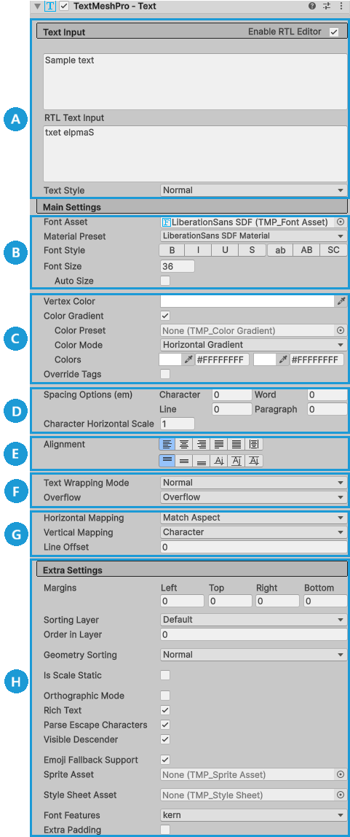Open the Material Preset dropdown
This screenshot has height=837, width=350.
pos(253,236)
